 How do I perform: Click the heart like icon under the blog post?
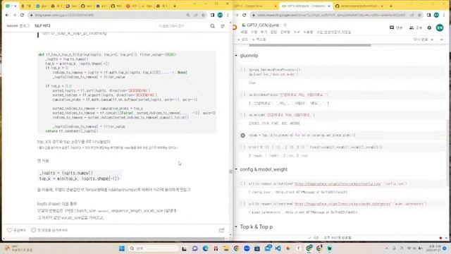[9, 230]
